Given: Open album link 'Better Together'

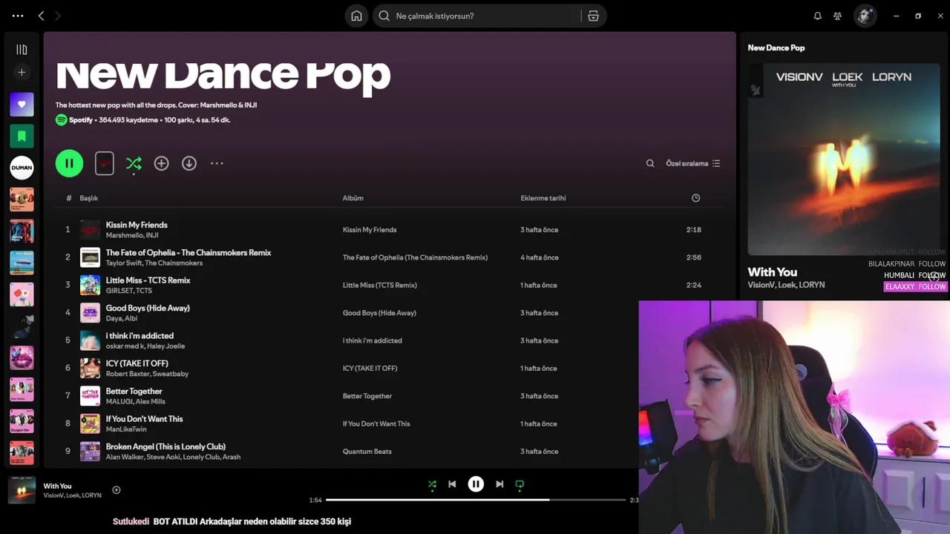Looking at the screenshot, I should tap(367, 396).
